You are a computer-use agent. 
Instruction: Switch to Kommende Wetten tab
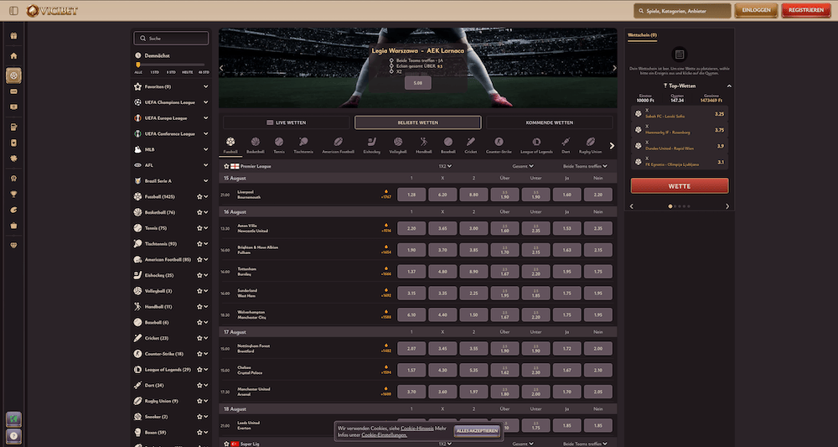pyautogui.click(x=549, y=122)
